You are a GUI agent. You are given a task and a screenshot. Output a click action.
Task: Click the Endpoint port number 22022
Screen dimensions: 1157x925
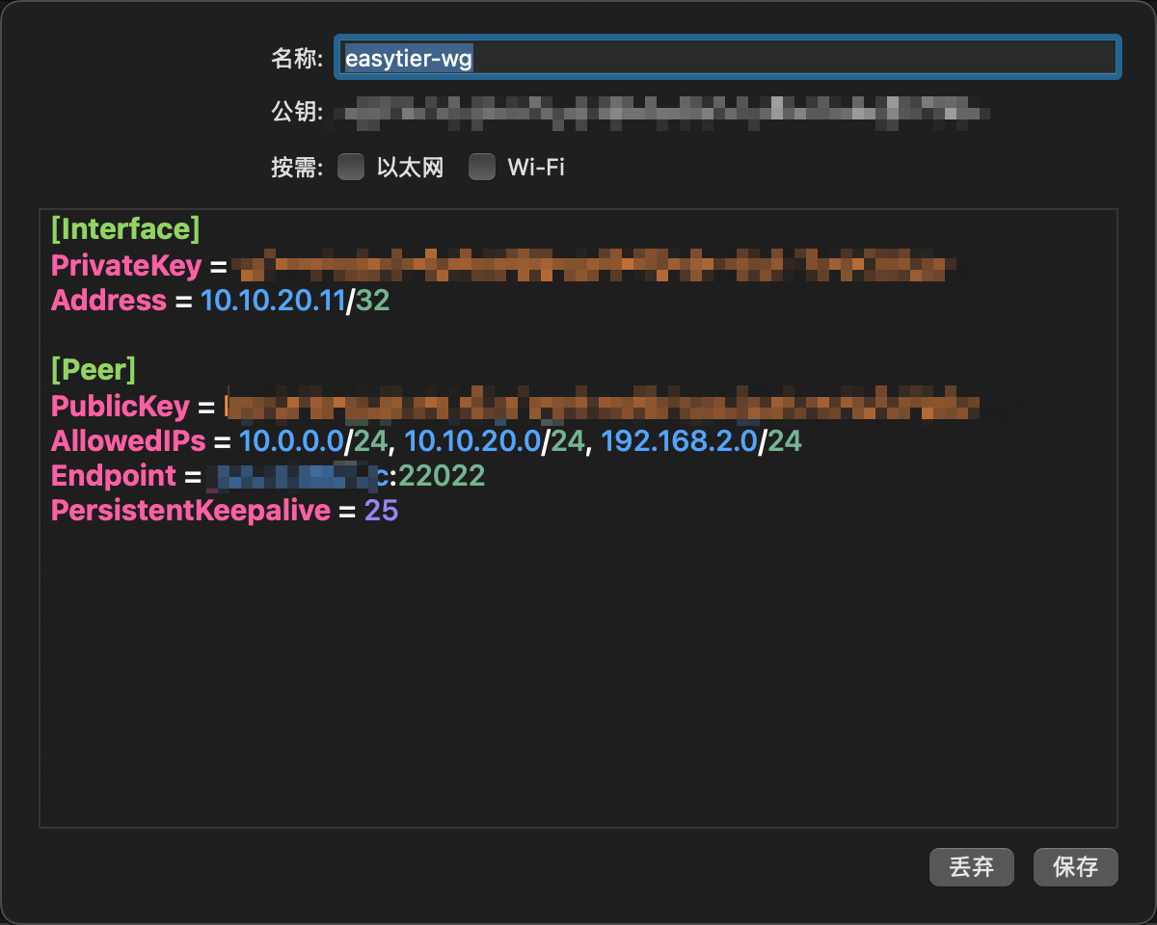click(443, 475)
